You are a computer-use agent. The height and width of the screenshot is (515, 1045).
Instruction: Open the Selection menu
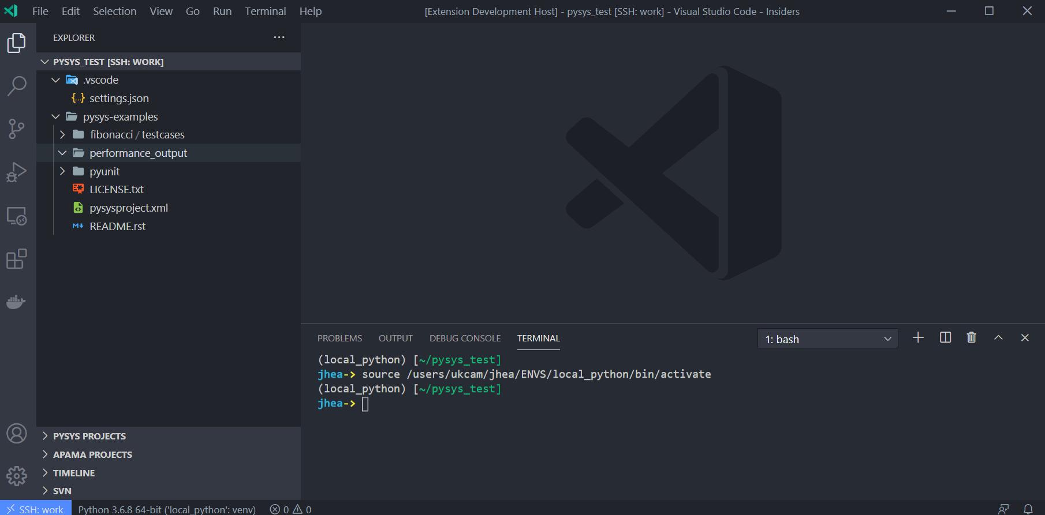pyautogui.click(x=115, y=11)
